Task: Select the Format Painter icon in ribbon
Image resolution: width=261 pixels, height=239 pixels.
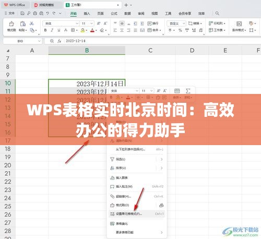Action: click(x=11, y=26)
